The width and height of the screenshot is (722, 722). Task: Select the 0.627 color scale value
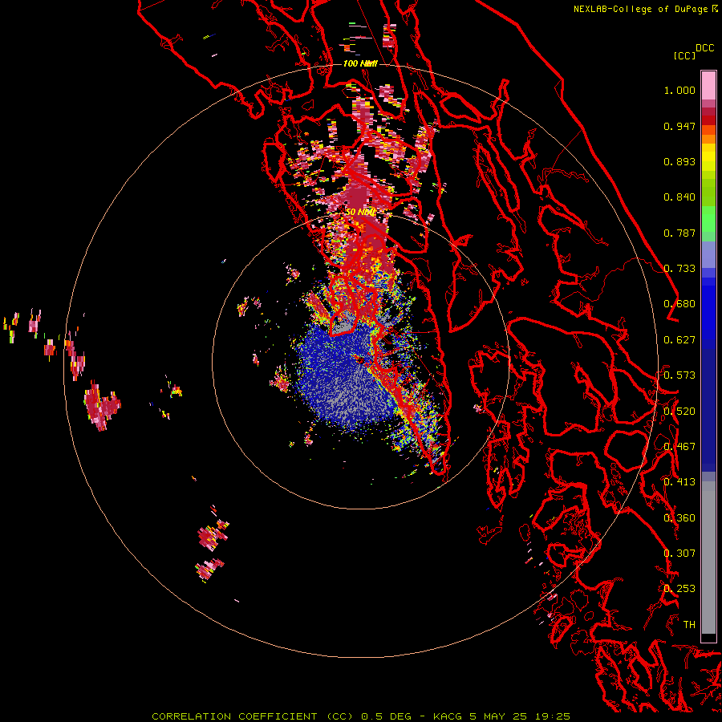pyautogui.click(x=679, y=340)
